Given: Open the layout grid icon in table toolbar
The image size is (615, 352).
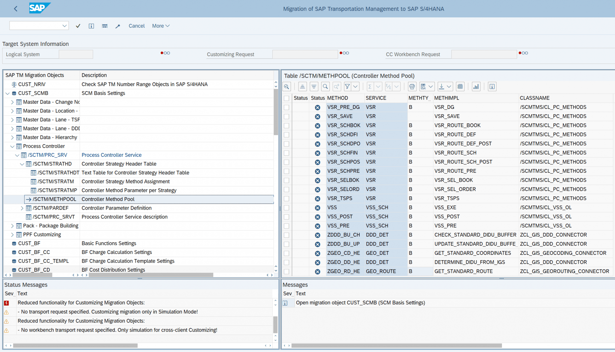Looking at the screenshot, I should 460,87.
